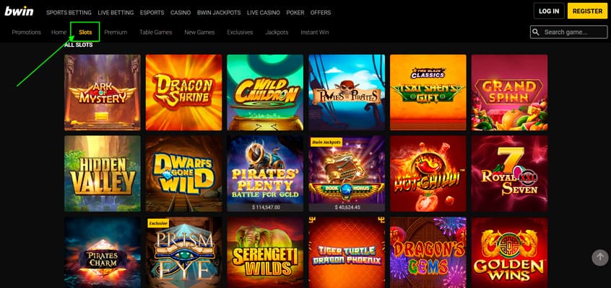
Task: Open the Ark of Mystery slot
Action: [103, 92]
